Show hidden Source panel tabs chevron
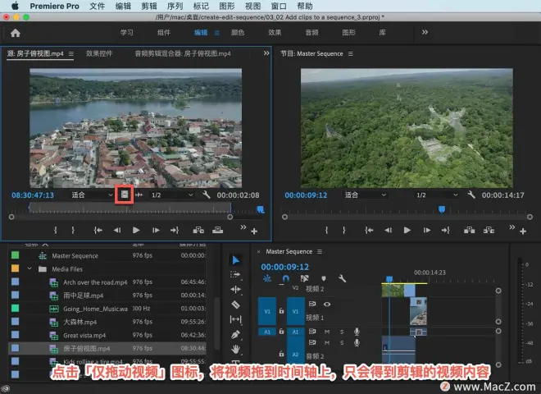The image size is (541, 394). (x=266, y=53)
